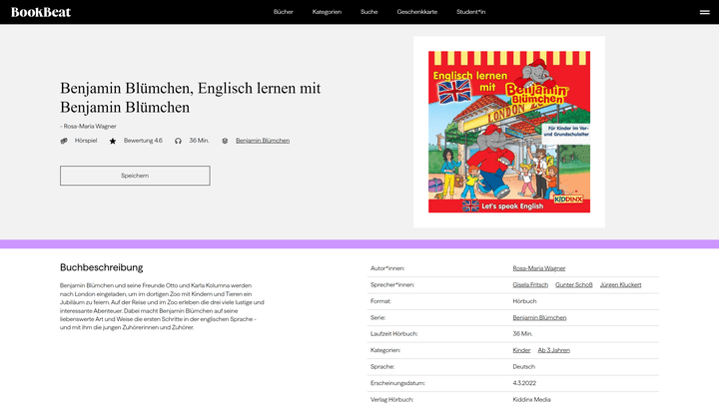Click the series stack icon
Image resolution: width=719 pixels, height=404 pixels.
point(225,141)
